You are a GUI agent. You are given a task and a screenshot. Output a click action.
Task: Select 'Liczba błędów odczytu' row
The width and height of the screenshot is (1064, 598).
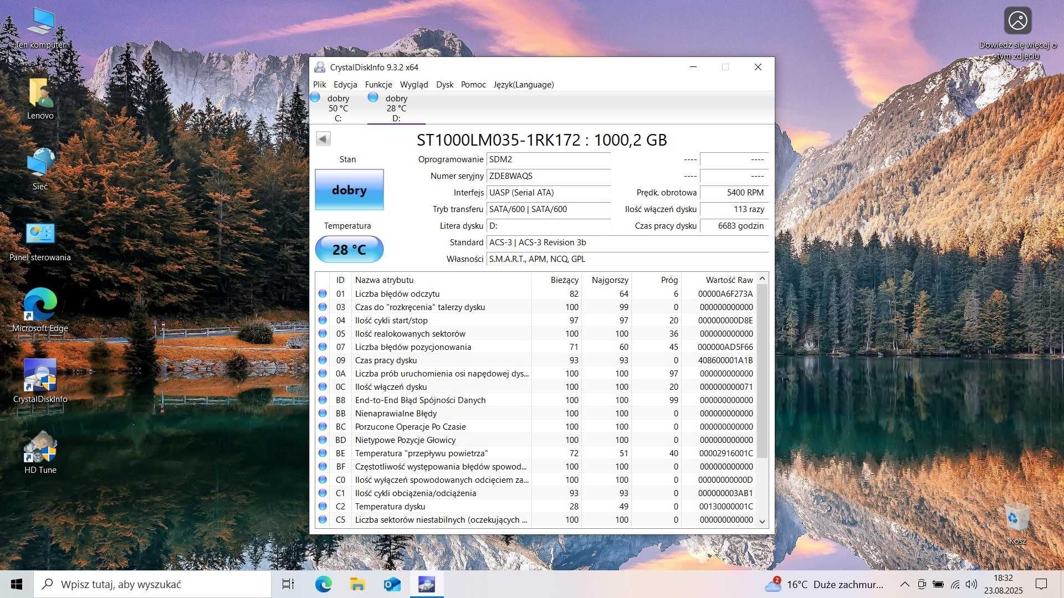(535, 293)
